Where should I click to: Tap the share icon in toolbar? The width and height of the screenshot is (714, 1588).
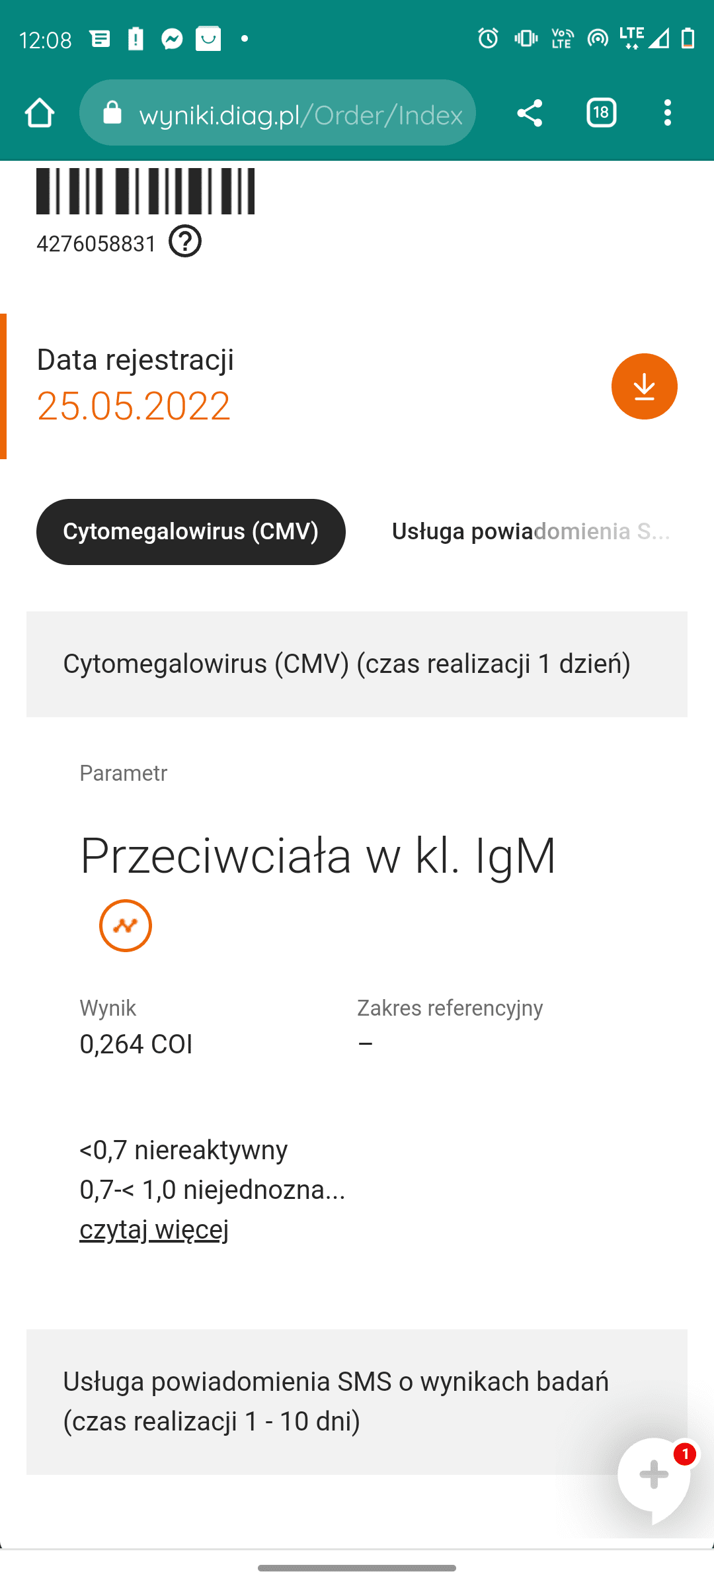coord(530,113)
